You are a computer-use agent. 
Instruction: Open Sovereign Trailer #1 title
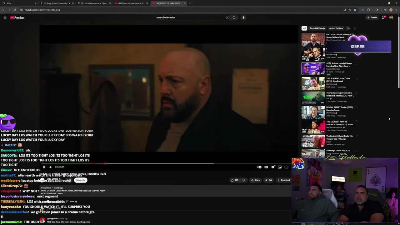338,151
